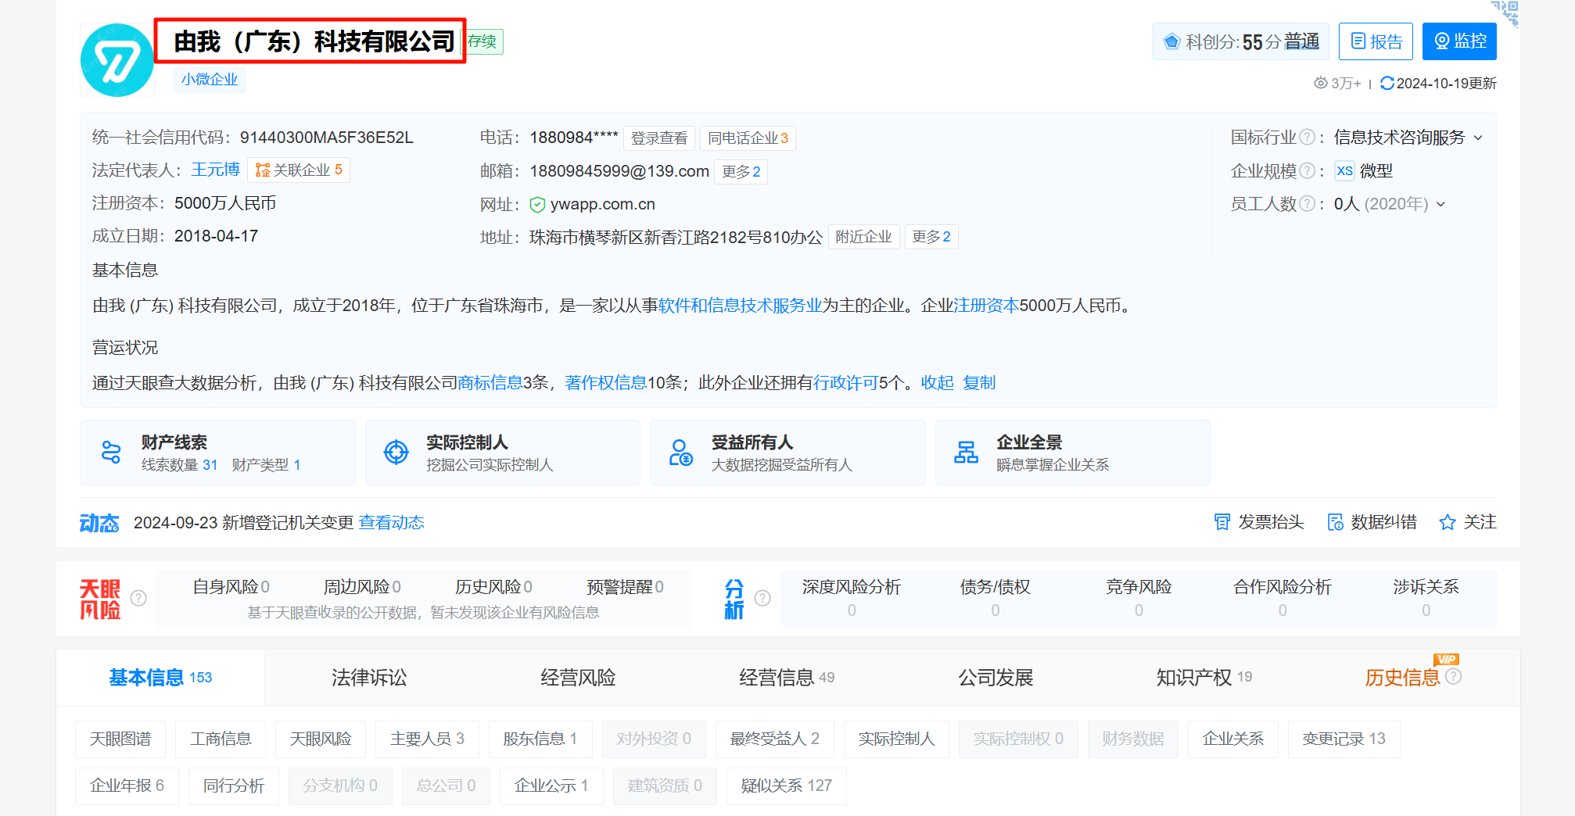Open the 实际控制人 target icon card
Screen dimensions: 1575x816
396,453
